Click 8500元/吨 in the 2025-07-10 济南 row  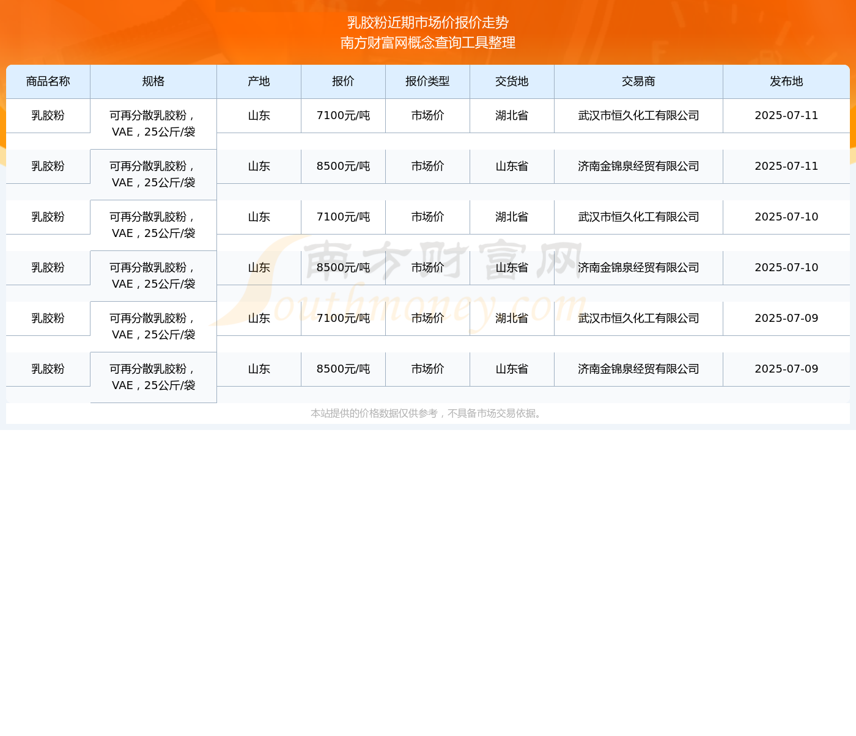click(x=344, y=268)
